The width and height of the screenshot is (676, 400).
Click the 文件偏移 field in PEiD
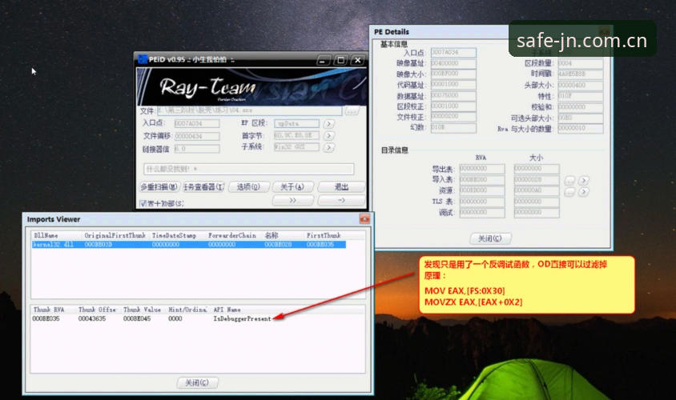[197, 136]
